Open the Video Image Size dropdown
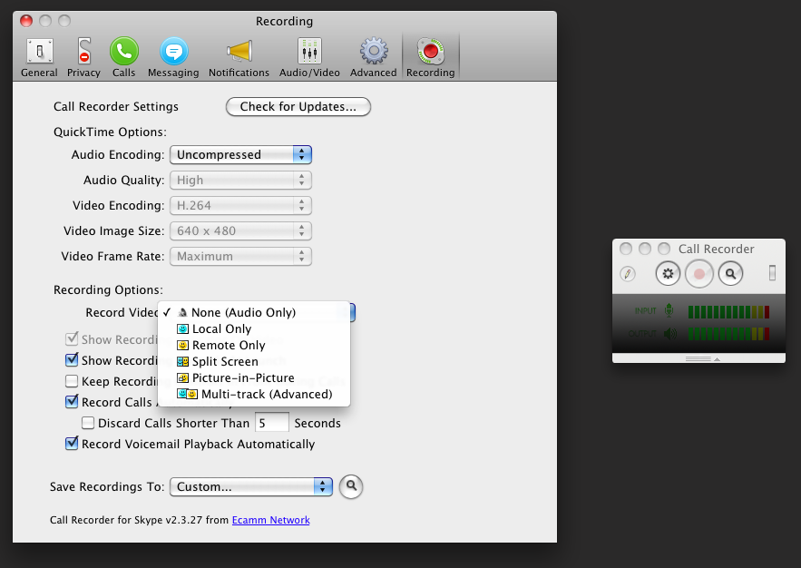Viewport: 801px width, 568px height. (x=240, y=230)
